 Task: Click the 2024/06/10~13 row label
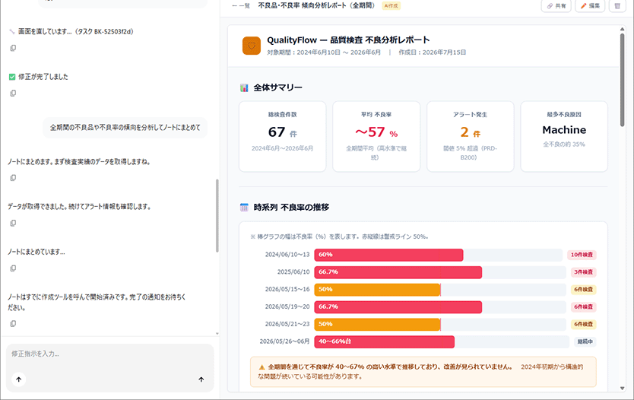click(x=287, y=255)
